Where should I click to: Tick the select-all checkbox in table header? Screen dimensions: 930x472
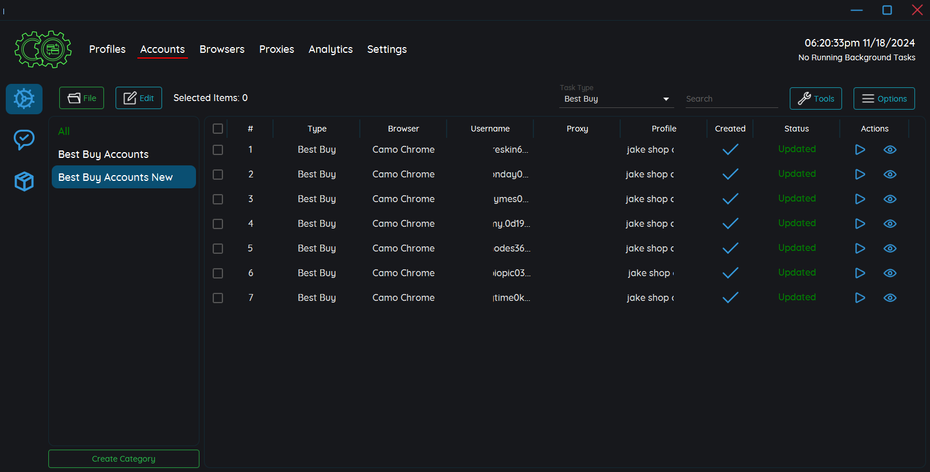coord(218,129)
